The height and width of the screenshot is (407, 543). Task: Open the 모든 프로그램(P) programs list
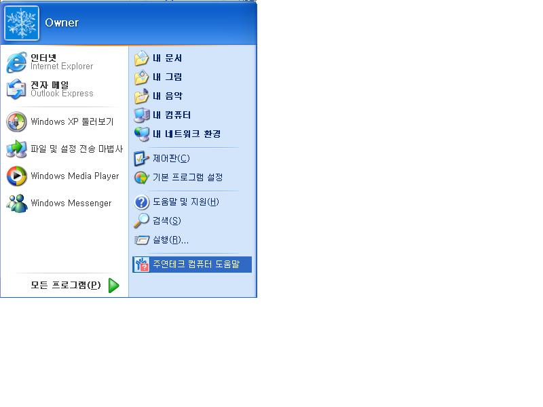(x=64, y=285)
